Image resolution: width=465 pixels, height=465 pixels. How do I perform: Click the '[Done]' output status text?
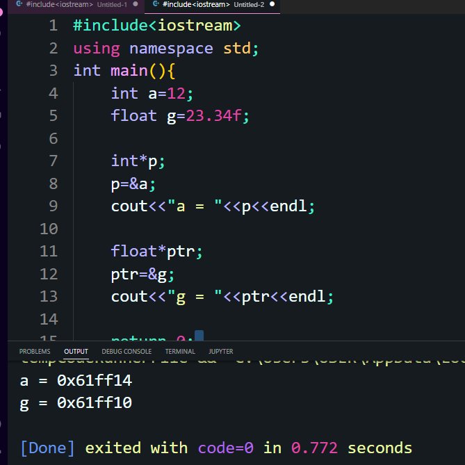(x=47, y=448)
